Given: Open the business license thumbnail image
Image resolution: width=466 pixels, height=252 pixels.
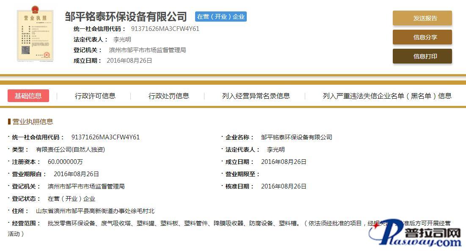Looking at the screenshot, I should (35, 36).
